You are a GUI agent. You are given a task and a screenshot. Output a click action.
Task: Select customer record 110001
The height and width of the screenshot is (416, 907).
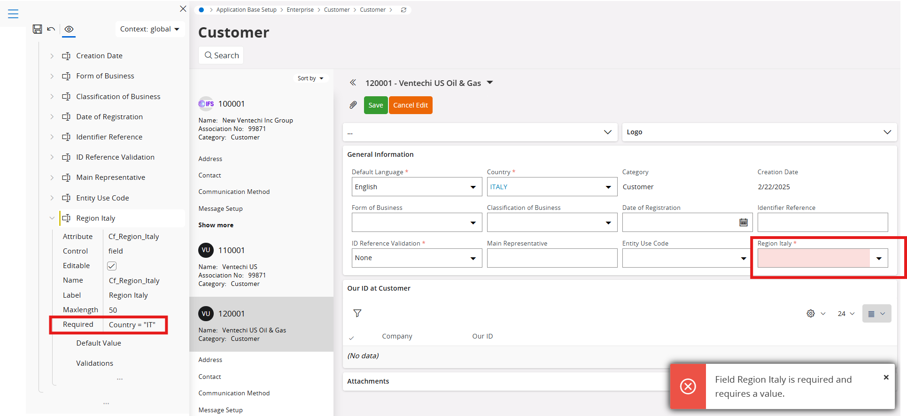click(232, 250)
